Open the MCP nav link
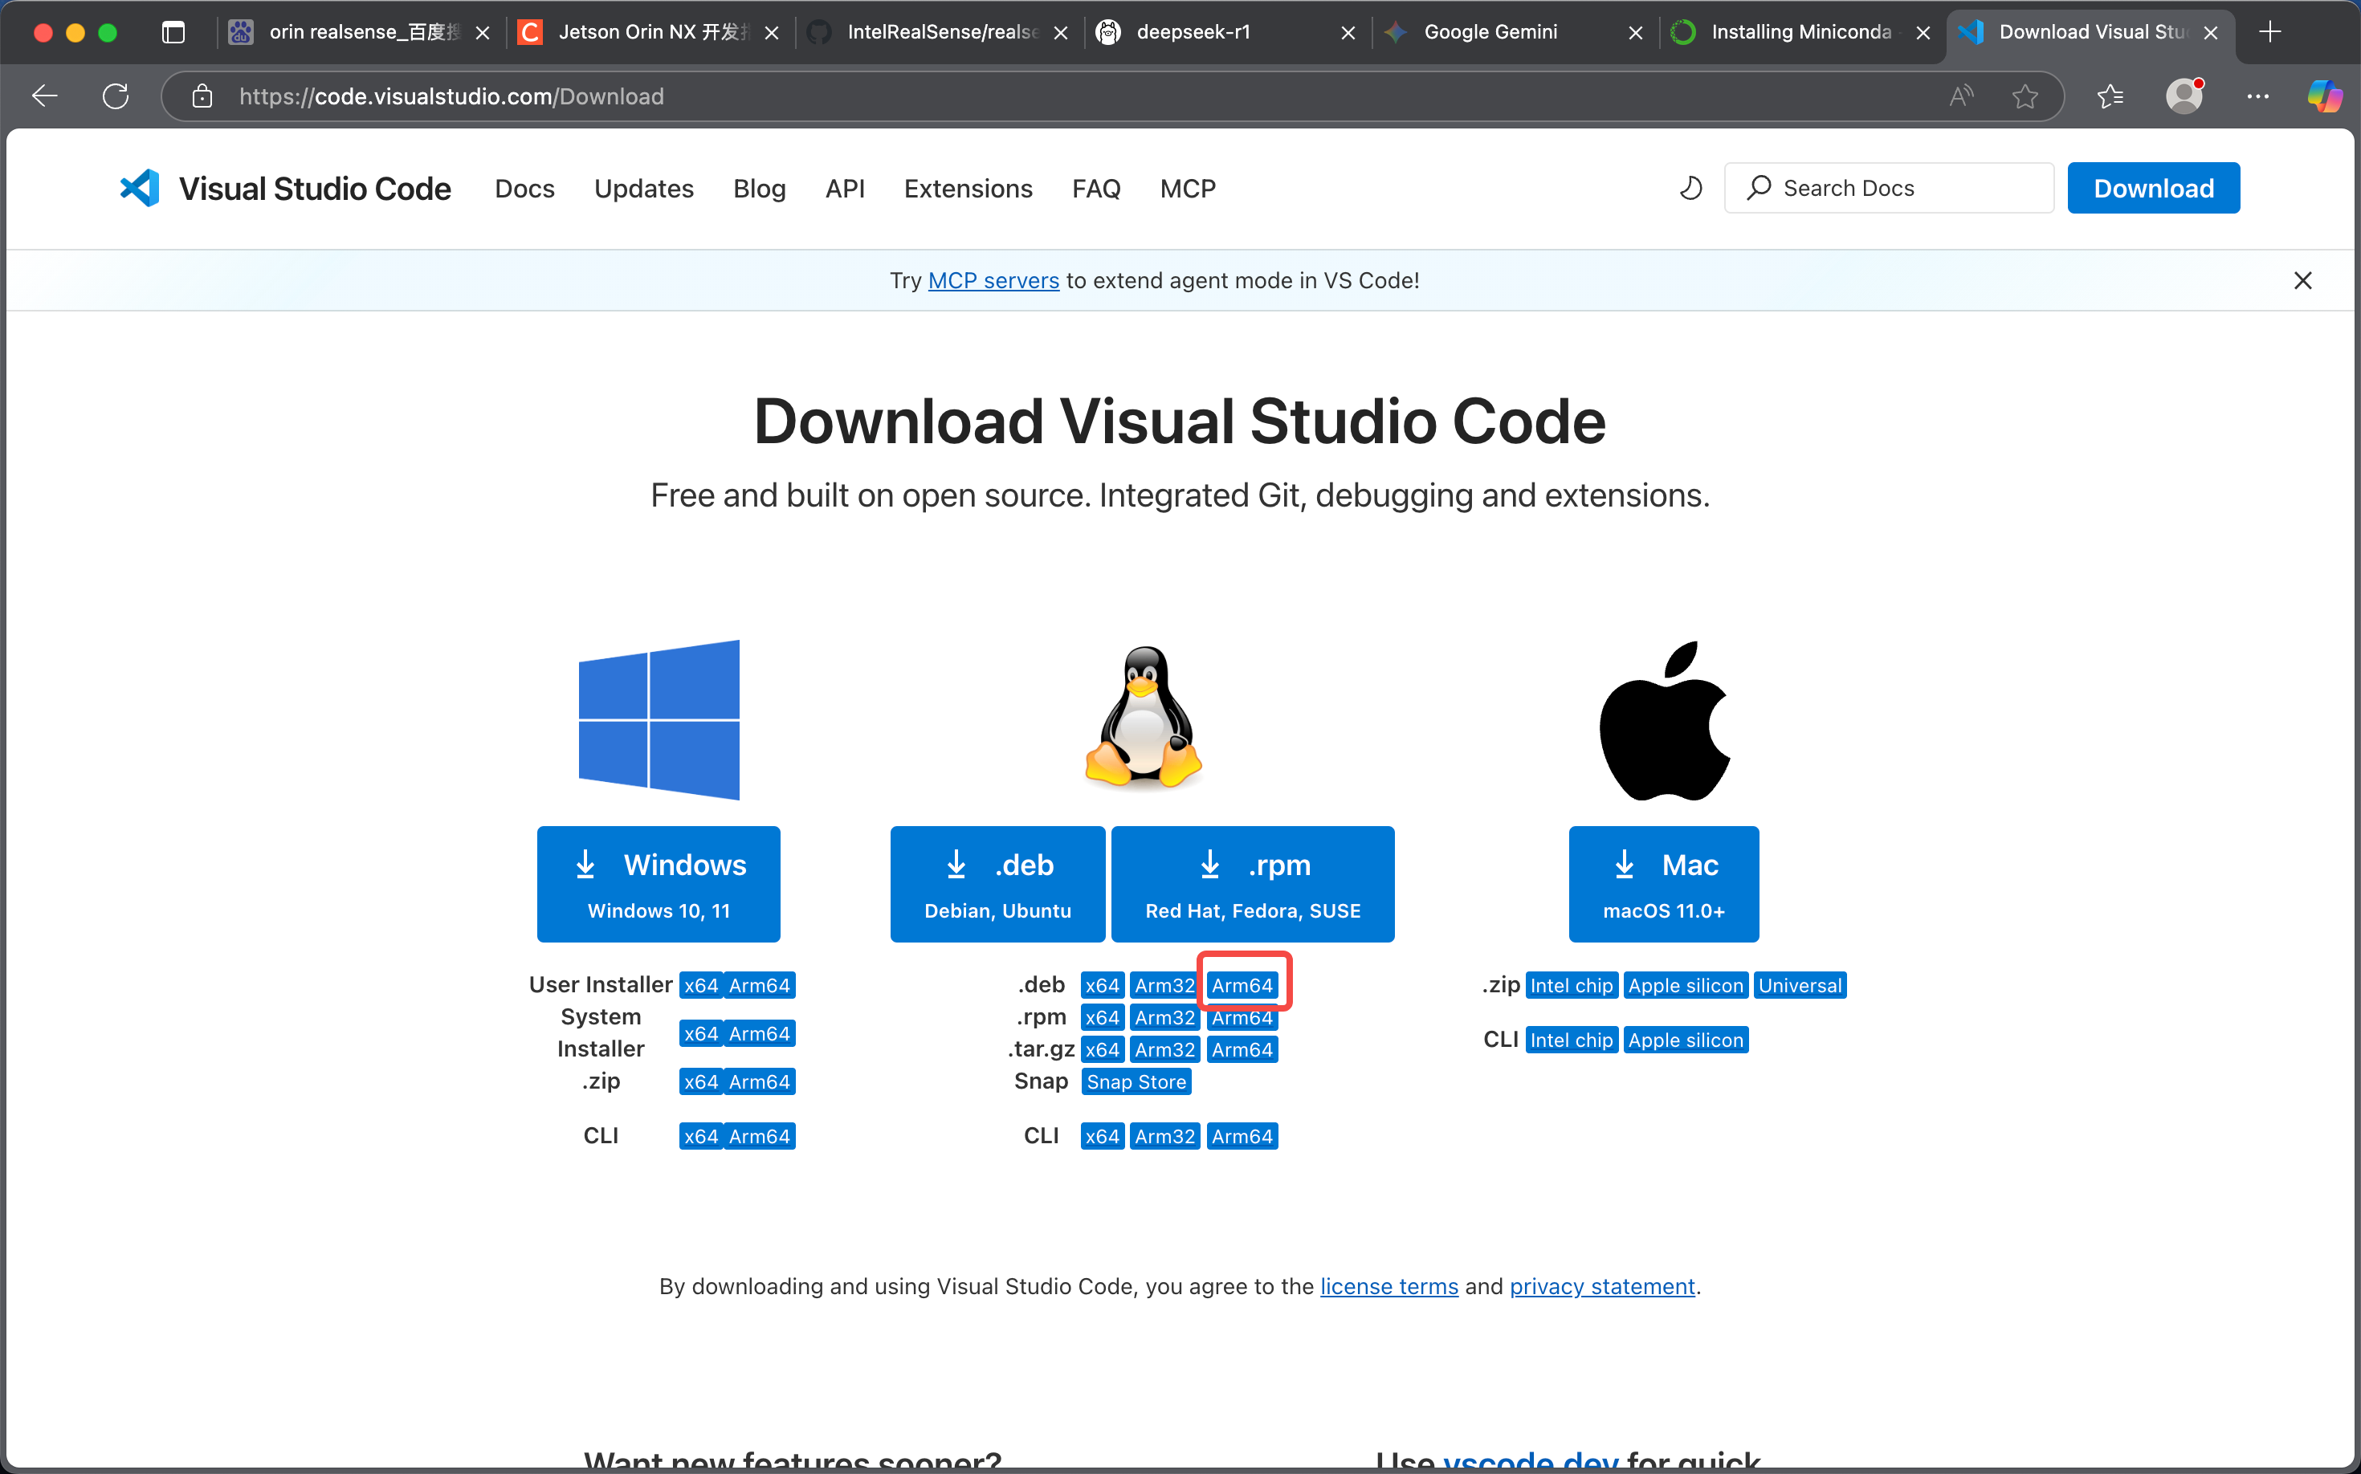Screen dimensions: 2361x1474 (1188, 188)
